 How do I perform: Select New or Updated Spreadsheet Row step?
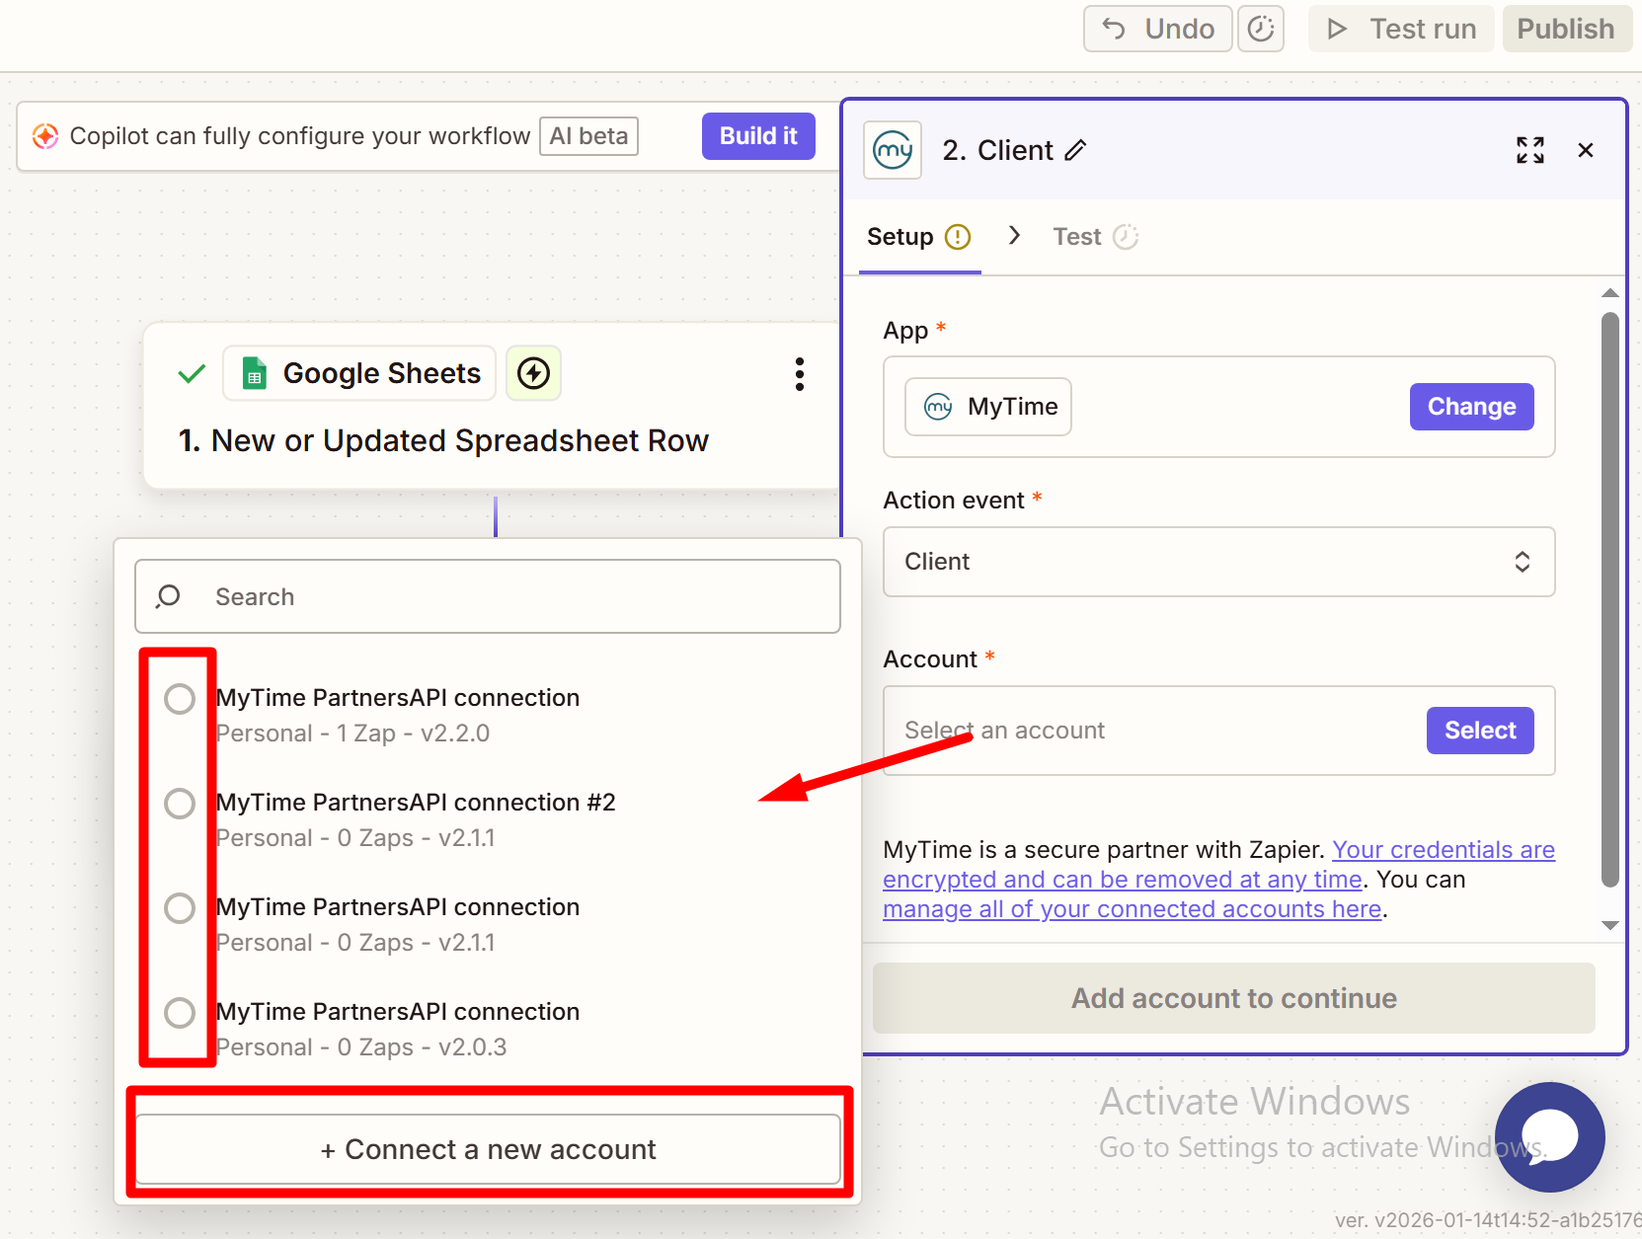(443, 441)
